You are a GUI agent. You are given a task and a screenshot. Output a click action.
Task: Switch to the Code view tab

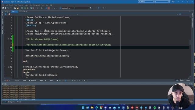point(177,80)
